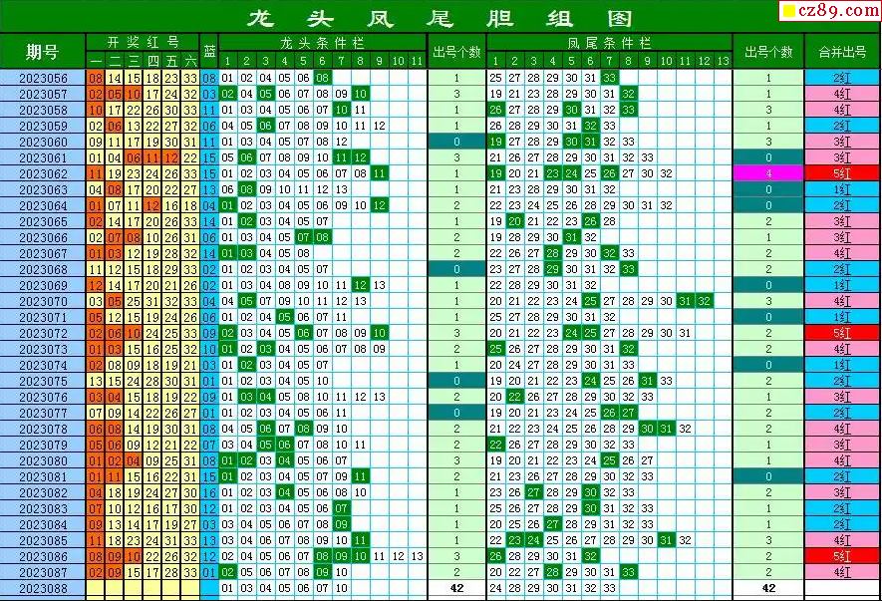Click the magenta cell showing 4

767,173
